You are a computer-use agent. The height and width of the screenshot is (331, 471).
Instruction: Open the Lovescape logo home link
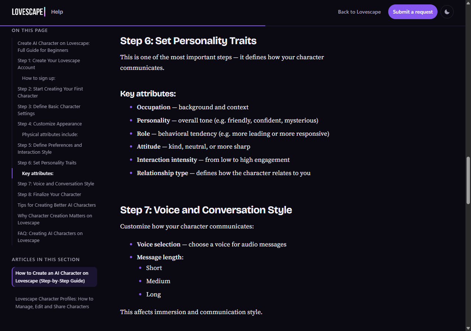pos(29,12)
